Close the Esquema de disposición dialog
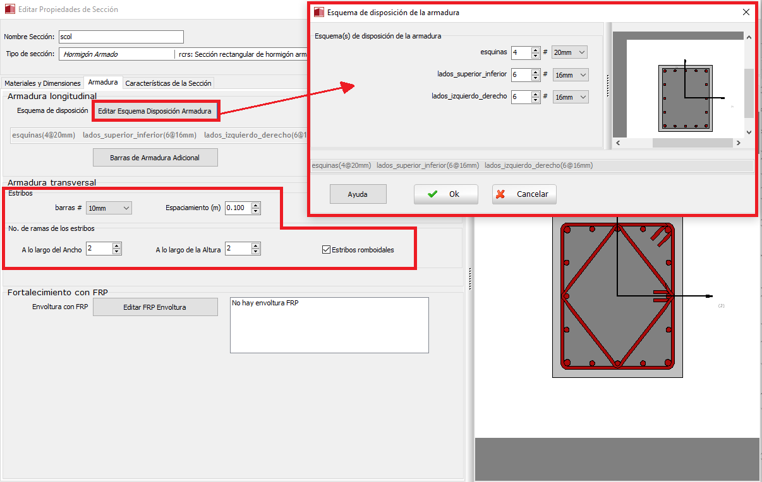The height and width of the screenshot is (482, 762). (746, 12)
